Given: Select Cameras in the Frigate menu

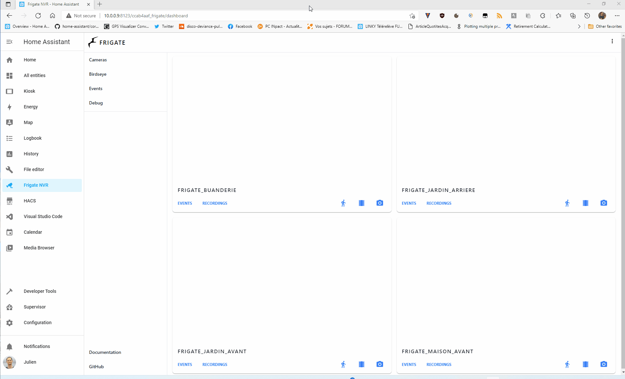Looking at the screenshot, I should click(x=97, y=60).
